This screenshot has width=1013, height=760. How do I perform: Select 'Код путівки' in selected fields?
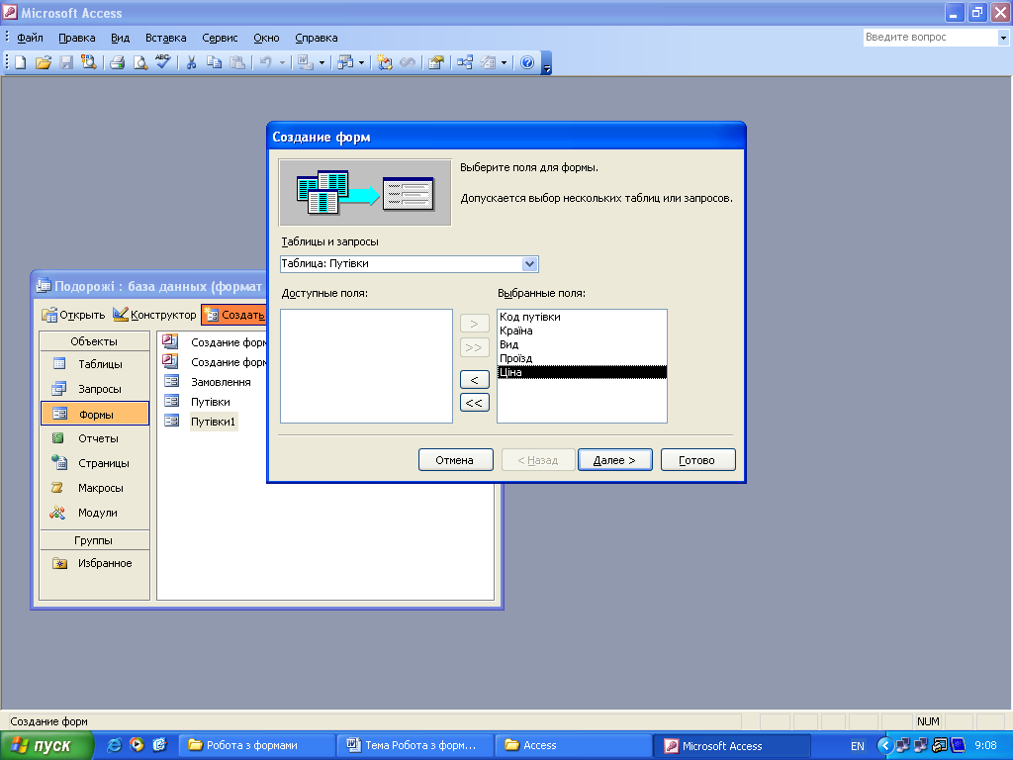pyautogui.click(x=582, y=317)
